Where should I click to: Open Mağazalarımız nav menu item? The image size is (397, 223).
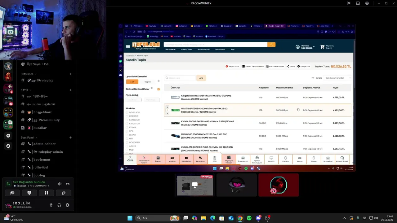pos(204,49)
